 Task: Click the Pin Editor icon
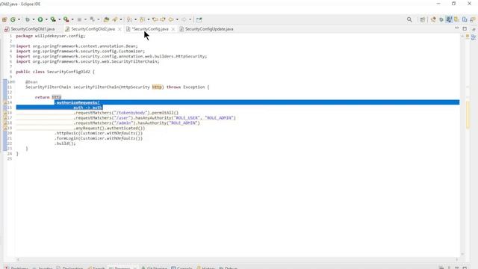point(199,19)
